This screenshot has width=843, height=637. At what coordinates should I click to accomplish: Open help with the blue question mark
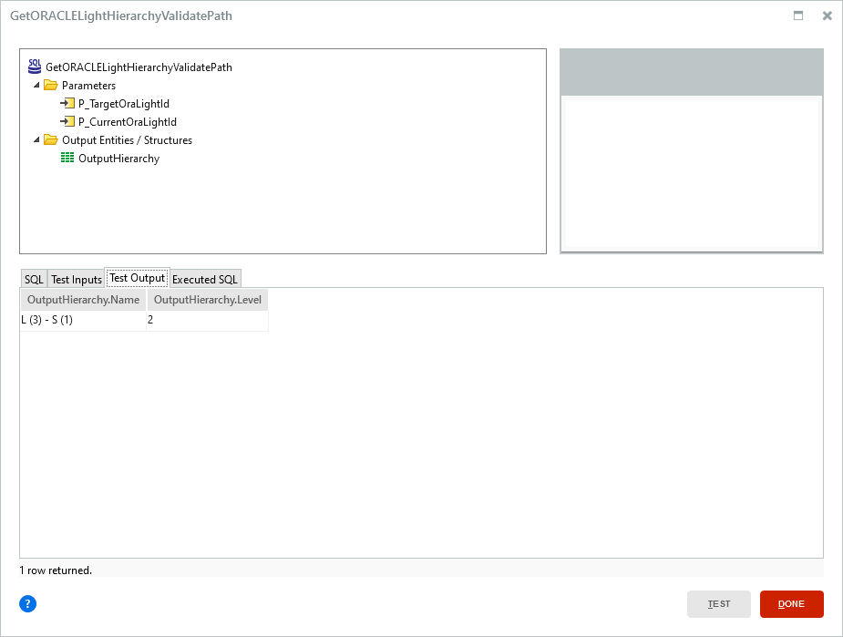coord(28,603)
